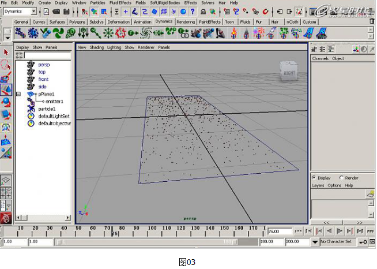This screenshot has width=377, height=269.
Task: Click the outliner horizontal scroll right arrow
Action: click(x=68, y=218)
